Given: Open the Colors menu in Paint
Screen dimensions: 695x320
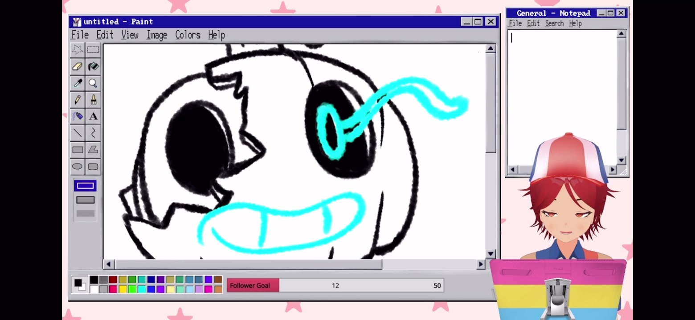Looking at the screenshot, I should pyautogui.click(x=188, y=35).
